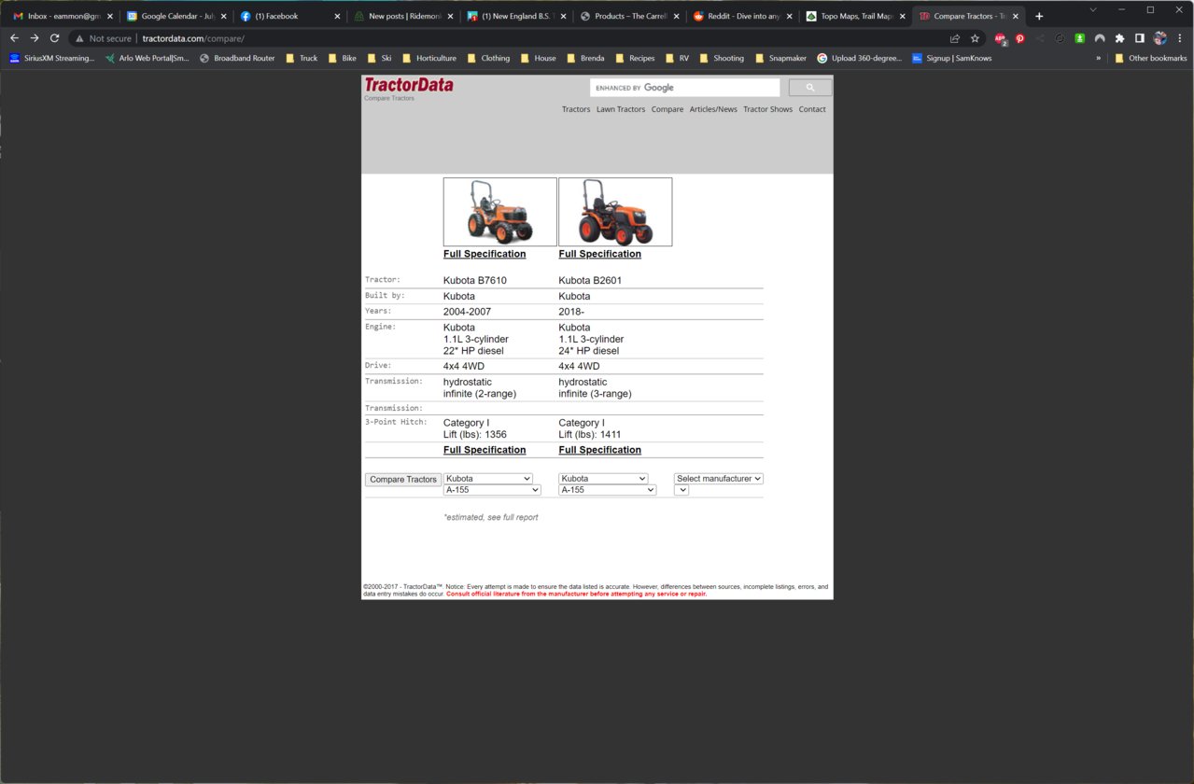The height and width of the screenshot is (784, 1194).
Task: Open the Recipes bookmarks folder
Action: (635, 58)
